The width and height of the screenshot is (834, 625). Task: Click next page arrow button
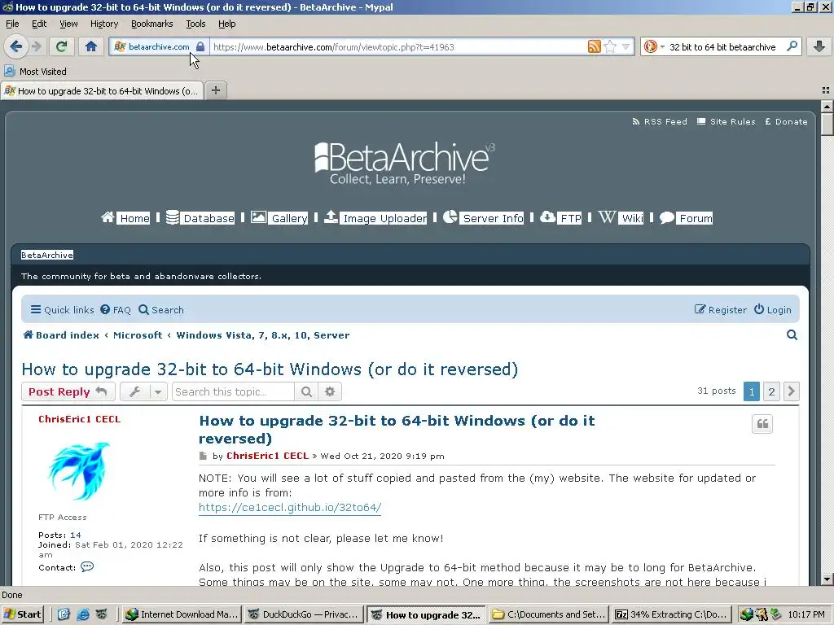click(791, 391)
